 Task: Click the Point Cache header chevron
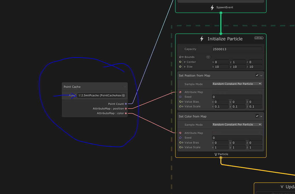coord(125,87)
